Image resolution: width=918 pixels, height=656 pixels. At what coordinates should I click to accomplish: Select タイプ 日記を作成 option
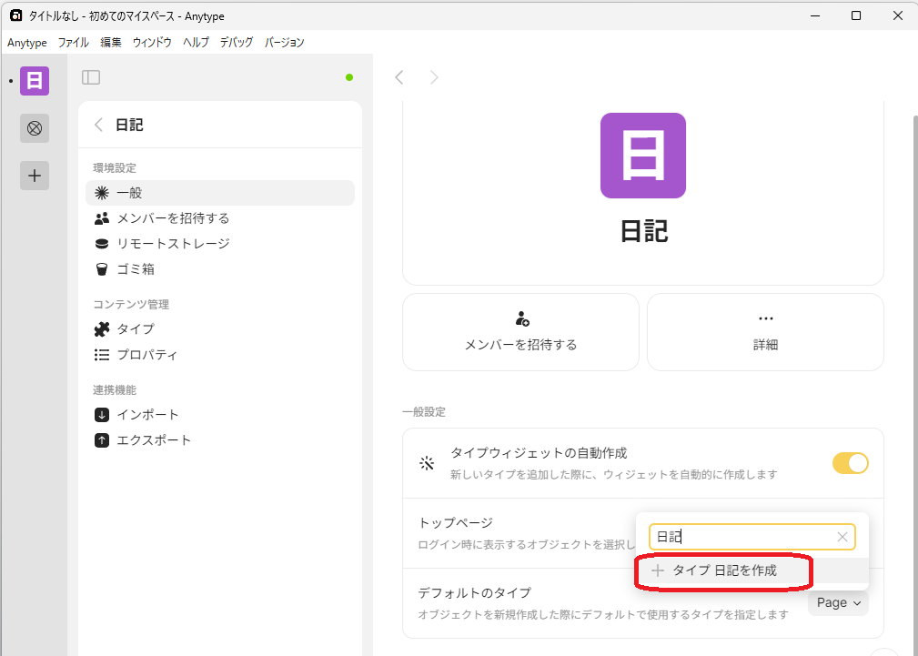coord(752,570)
